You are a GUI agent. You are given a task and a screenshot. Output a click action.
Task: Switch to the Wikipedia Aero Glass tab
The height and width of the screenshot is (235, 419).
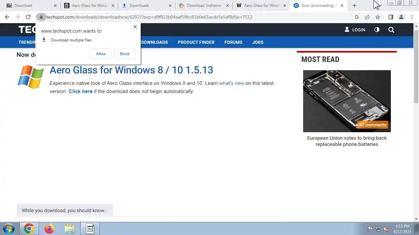261,6
